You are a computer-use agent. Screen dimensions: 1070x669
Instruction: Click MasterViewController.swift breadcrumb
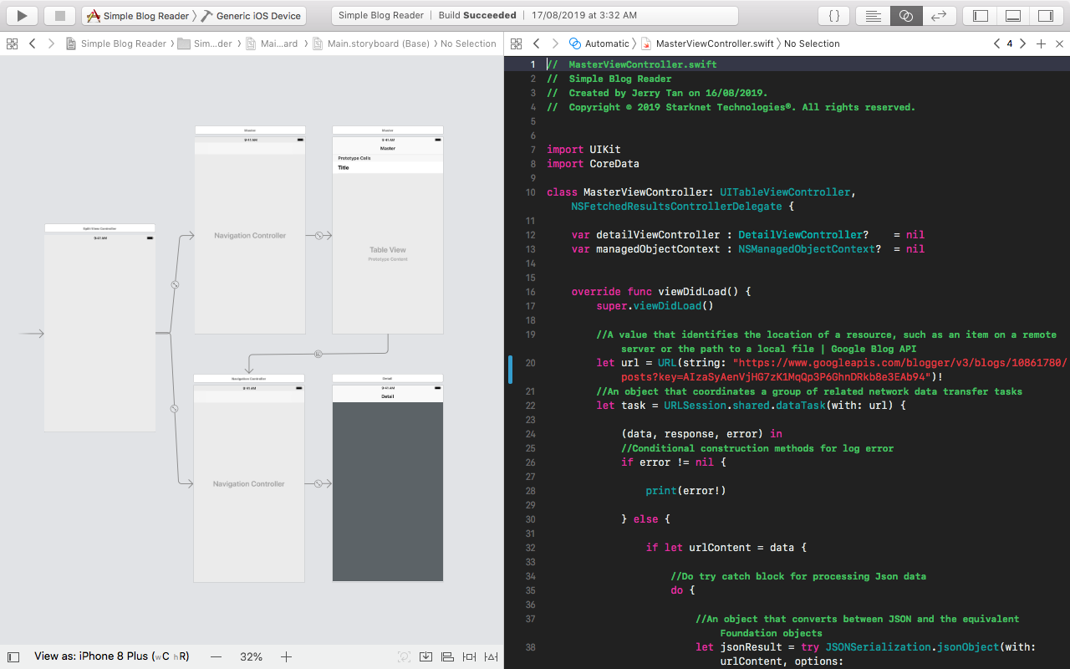click(707, 43)
